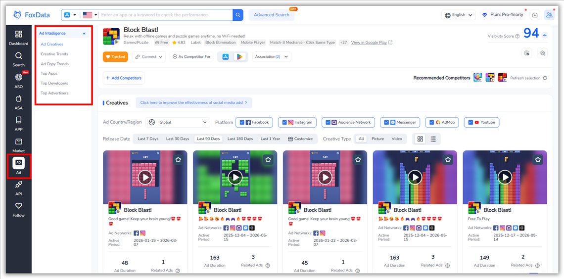Open the user account icon
The height and width of the screenshot is (279, 564).
(x=549, y=15)
